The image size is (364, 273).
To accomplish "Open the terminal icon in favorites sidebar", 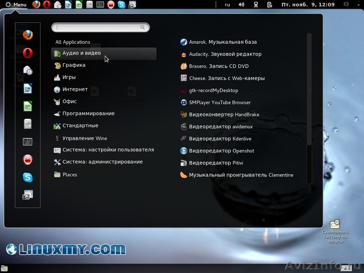I will [28, 142].
